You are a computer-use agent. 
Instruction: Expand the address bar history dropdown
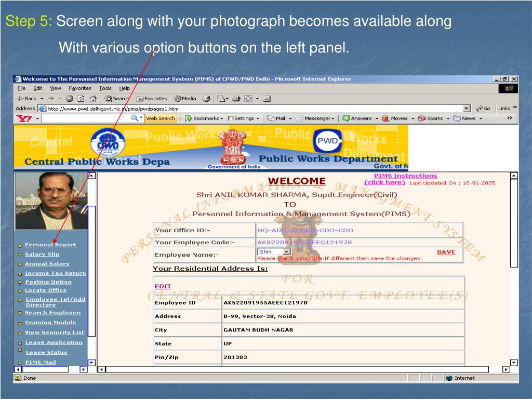tap(467, 108)
